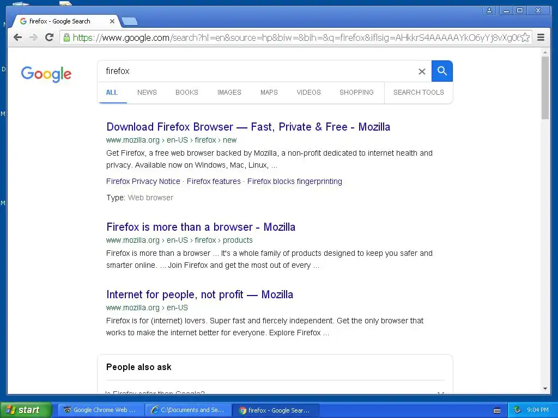Switch to Google Chrome Web taskbar window
558x418 pixels.
click(x=101, y=410)
